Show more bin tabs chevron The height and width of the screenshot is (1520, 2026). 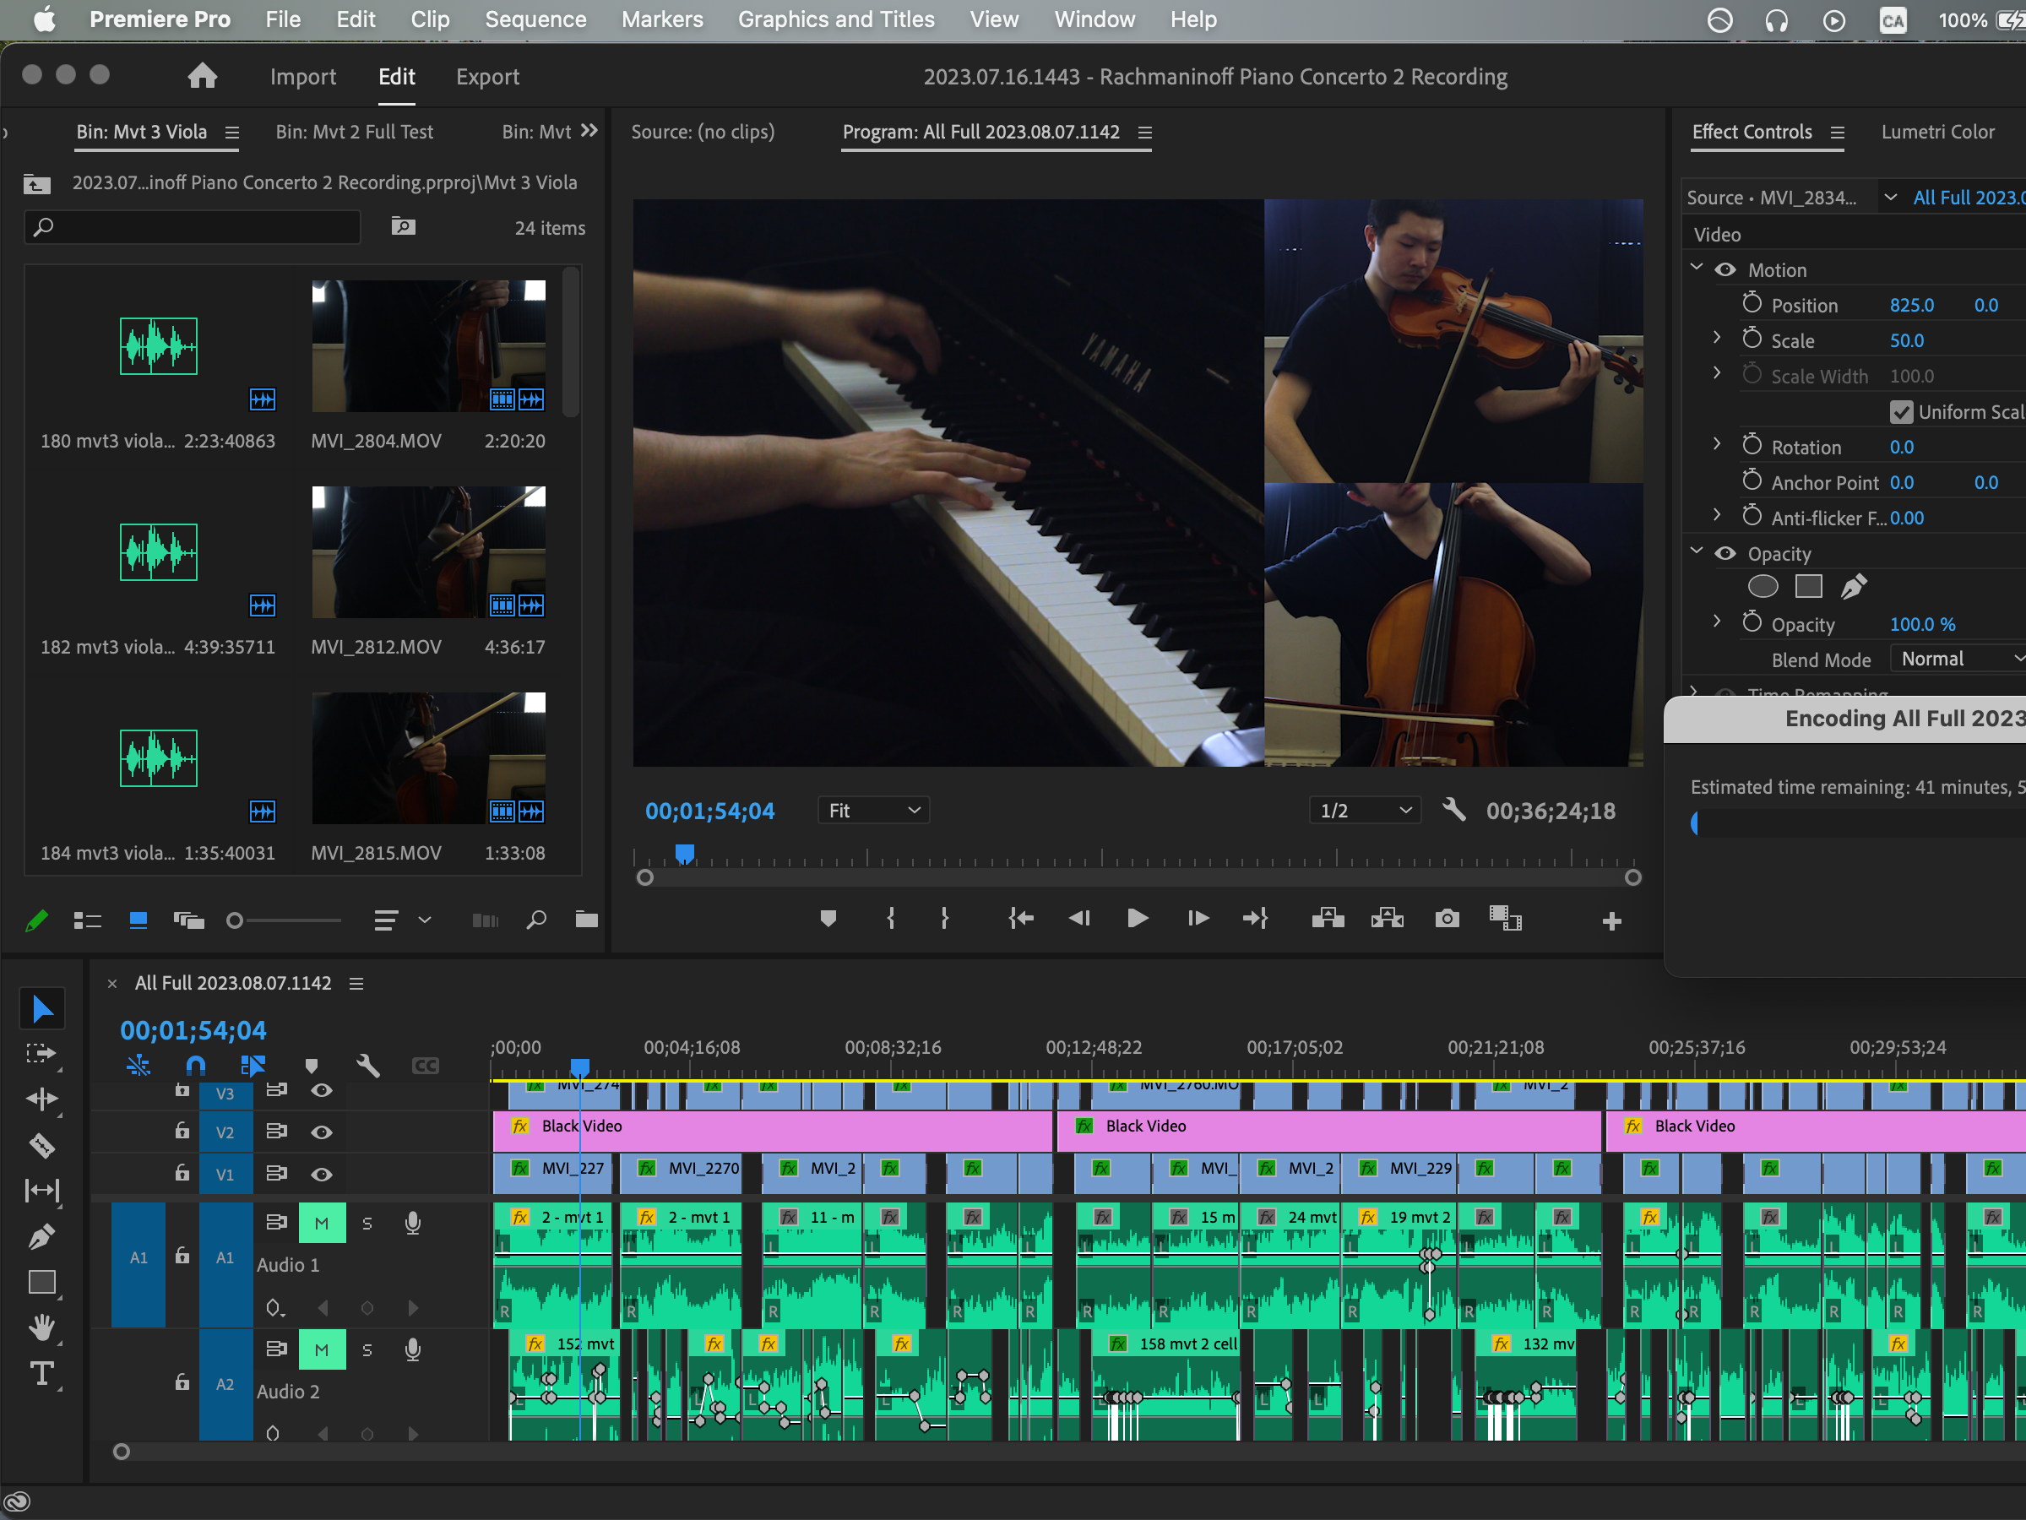pyautogui.click(x=589, y=131)
